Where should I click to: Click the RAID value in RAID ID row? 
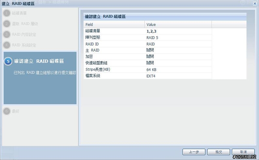(x=151, y=44)
